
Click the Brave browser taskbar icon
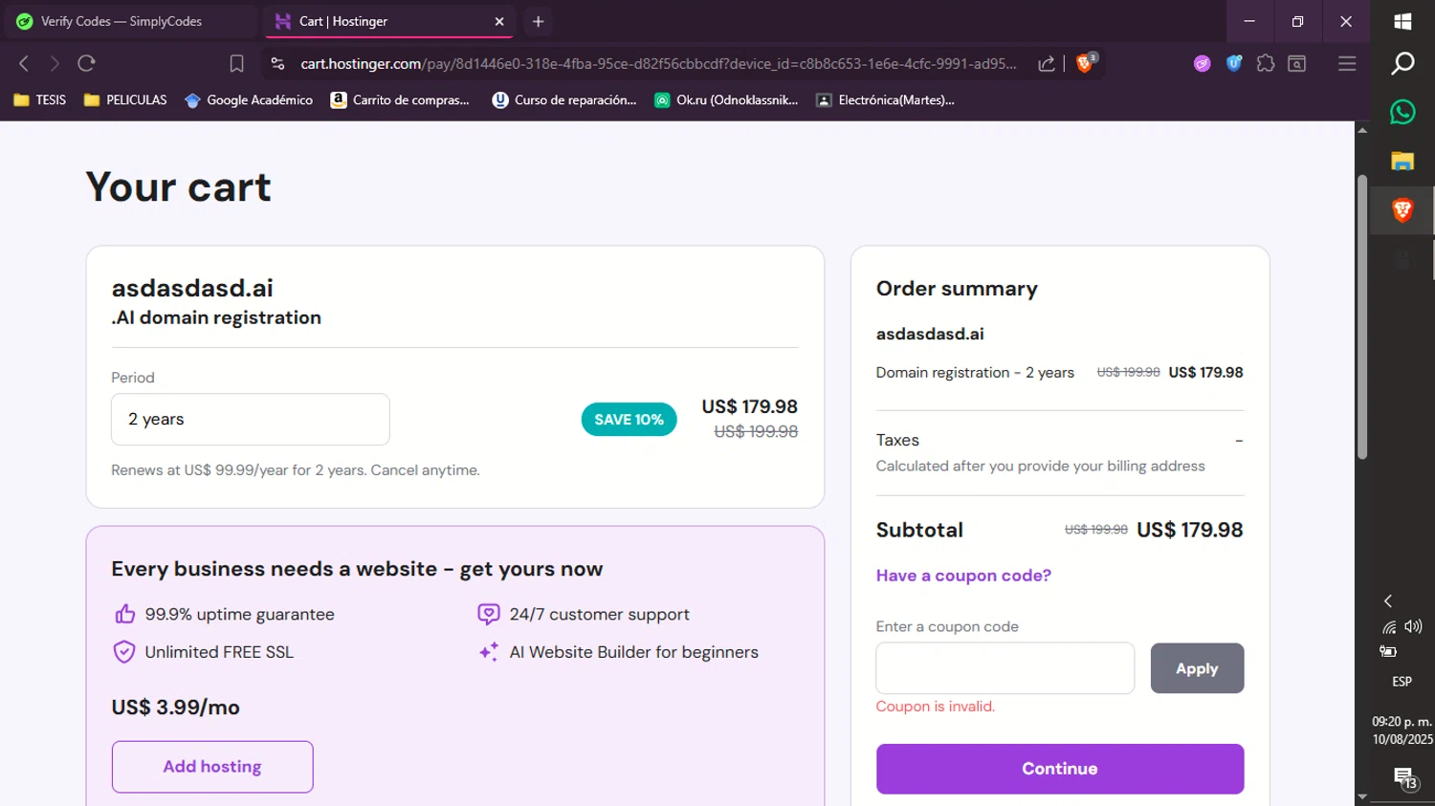point(1402,210)
